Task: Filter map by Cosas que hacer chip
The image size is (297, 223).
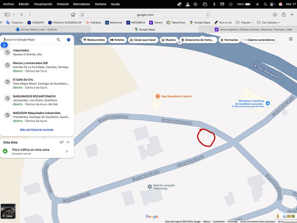Action: pos(143,40)
